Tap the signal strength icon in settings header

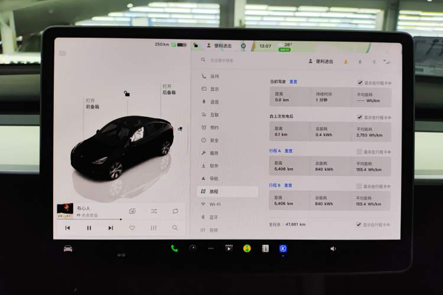tap(386, 61)
